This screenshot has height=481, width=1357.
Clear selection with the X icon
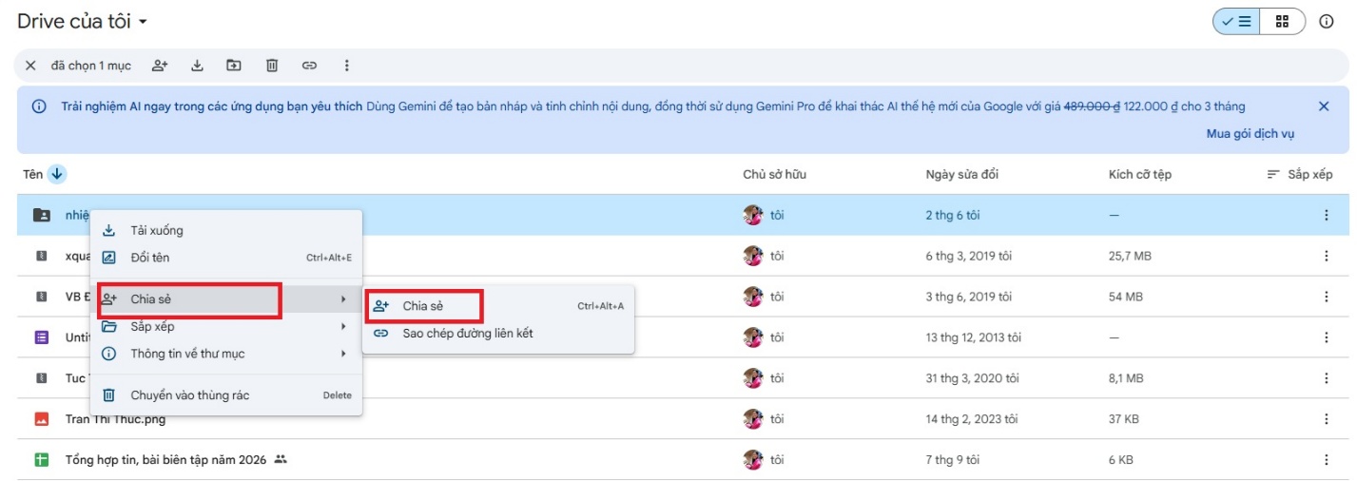click(x=30, y=66)
